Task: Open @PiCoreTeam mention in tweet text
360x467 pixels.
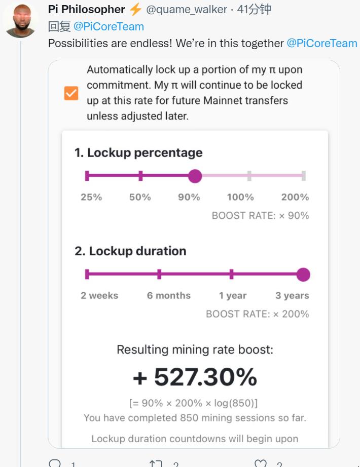Action: 322,44
